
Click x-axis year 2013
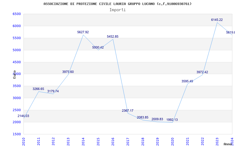point(68,141)
